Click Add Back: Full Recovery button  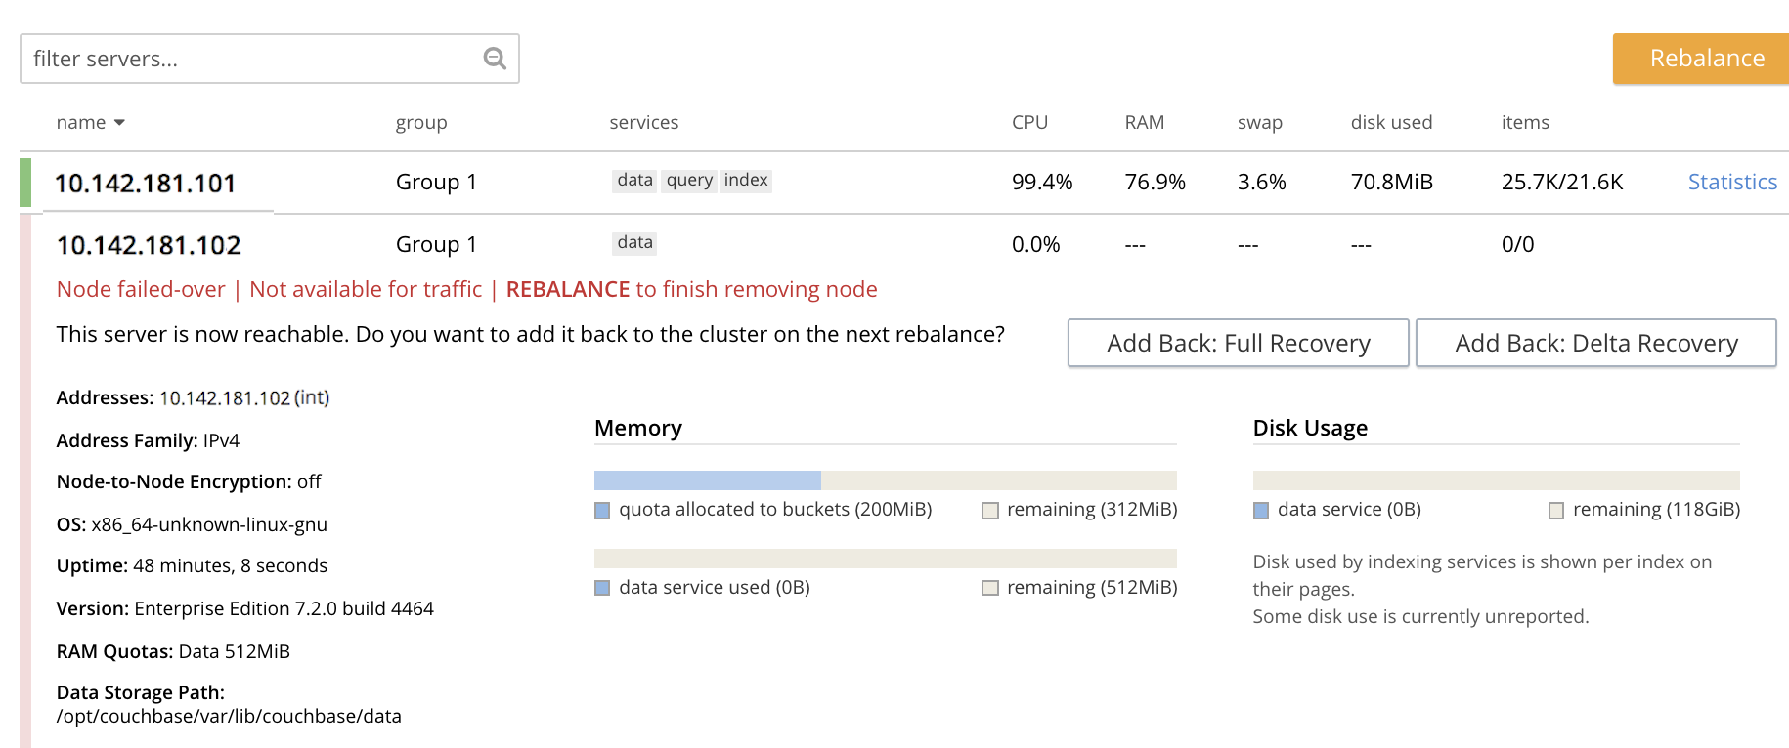pos(1238,343)
